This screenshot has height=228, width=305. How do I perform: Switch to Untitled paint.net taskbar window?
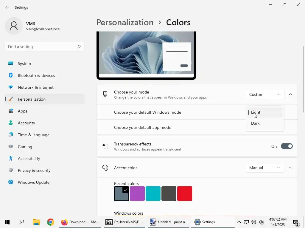[x=169, y=222]
